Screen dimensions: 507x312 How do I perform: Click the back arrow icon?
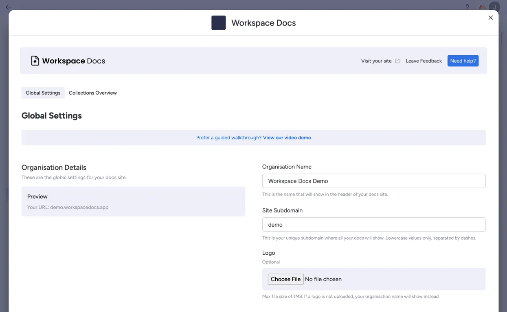9,7
